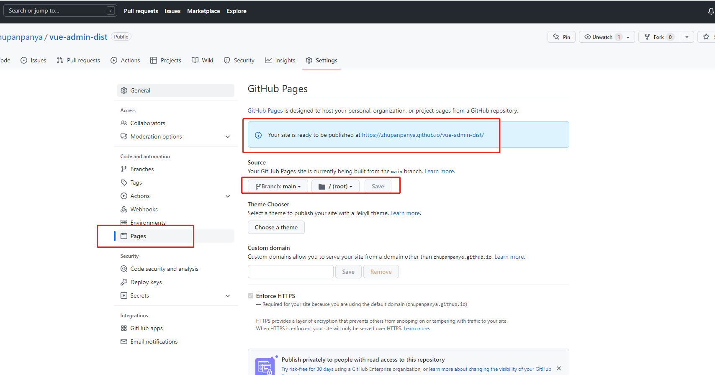Click the Pin button
715x375 pixels.
562,37
